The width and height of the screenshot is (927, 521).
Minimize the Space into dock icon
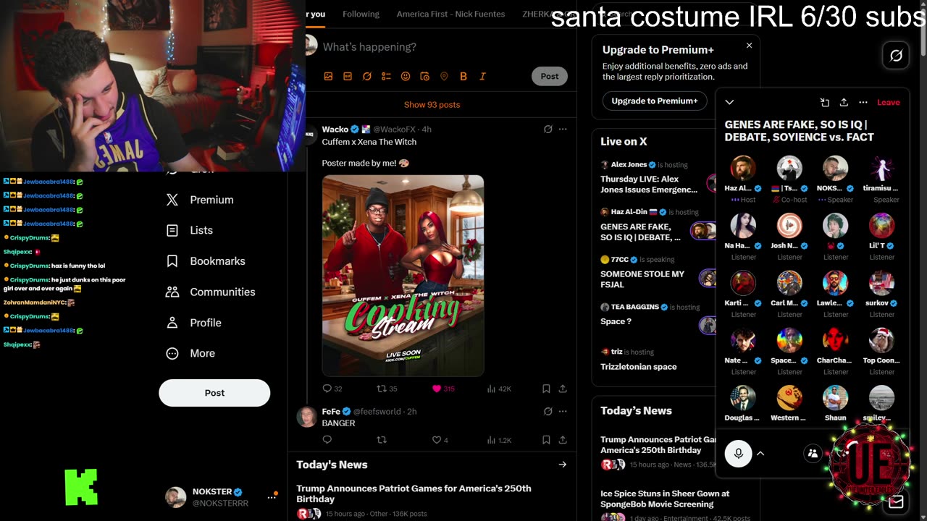[824, 102]
